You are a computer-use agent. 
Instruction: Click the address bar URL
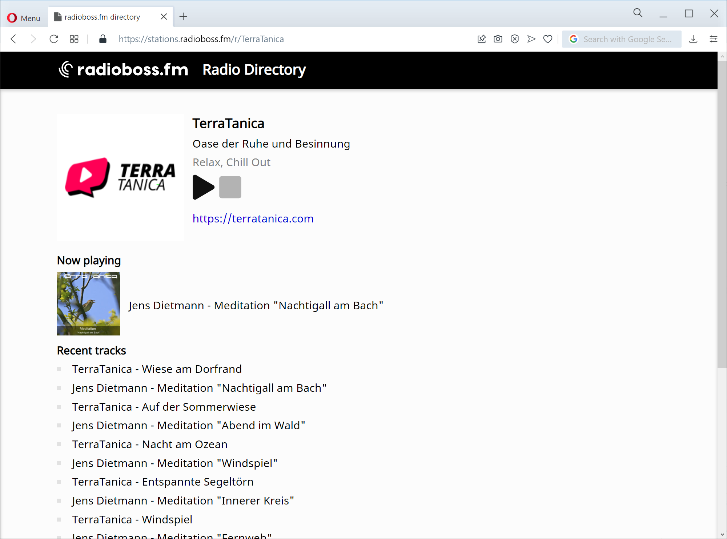pyautogui.click(x=201, y=39)
